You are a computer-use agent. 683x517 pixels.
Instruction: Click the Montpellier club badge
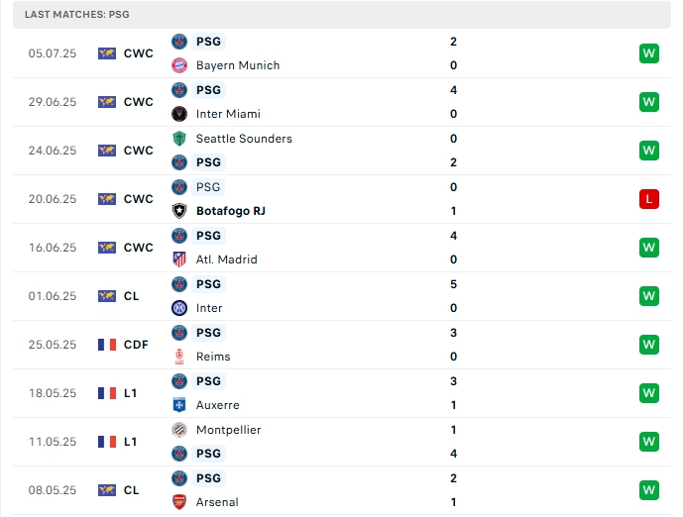point(179,430)
